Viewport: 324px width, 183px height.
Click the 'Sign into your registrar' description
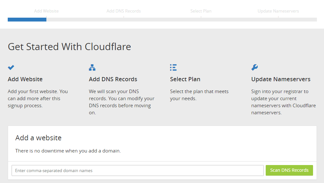point(283,102)
